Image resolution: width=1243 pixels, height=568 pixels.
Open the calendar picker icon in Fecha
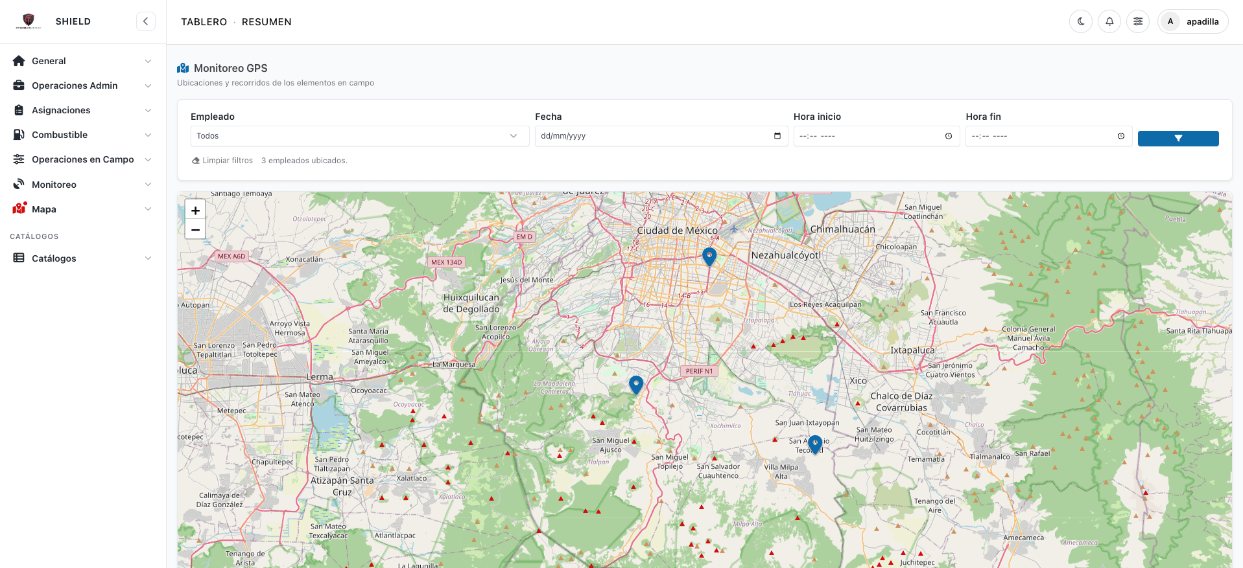pyautogui.click(x=777, y=136)
